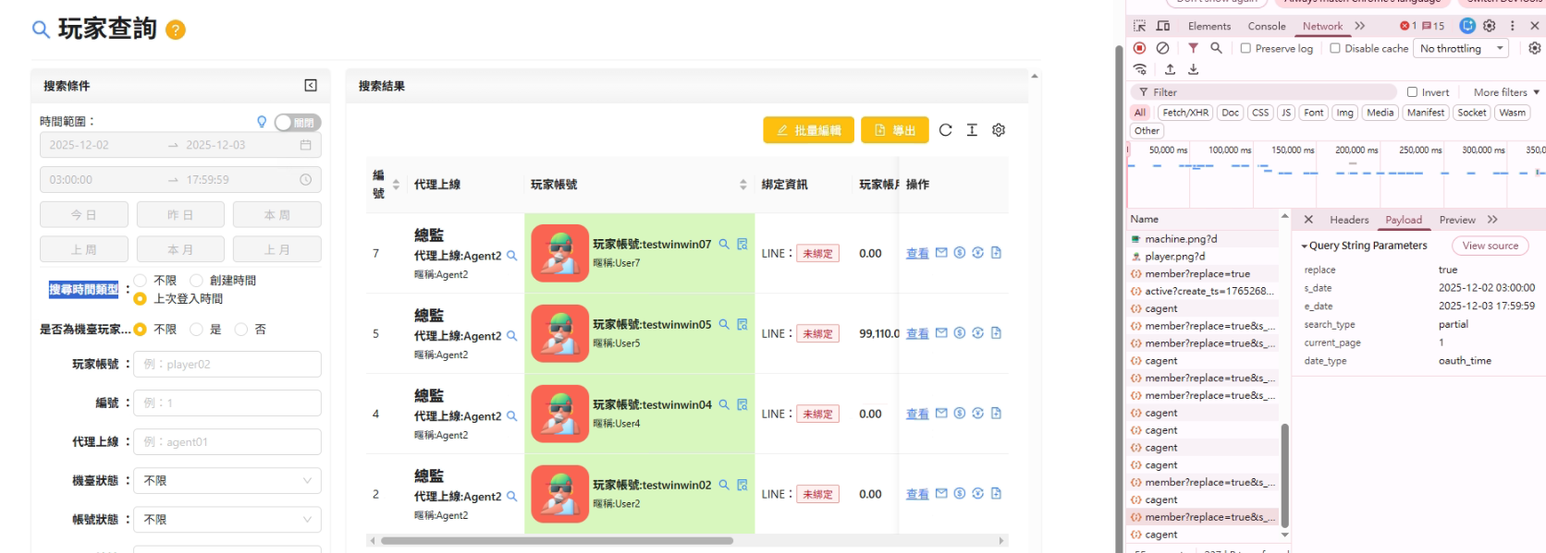This screenshot has width=1546, height=553.
Task: Open the 帳號狀態 dropdown
Action: (227, 520)
